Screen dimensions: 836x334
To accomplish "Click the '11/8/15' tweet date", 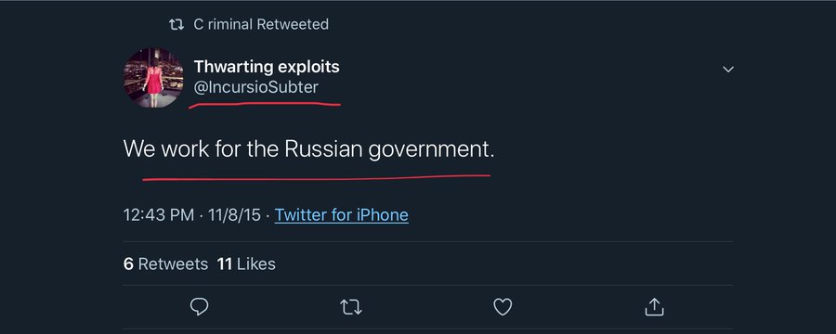I will [235, 214].
